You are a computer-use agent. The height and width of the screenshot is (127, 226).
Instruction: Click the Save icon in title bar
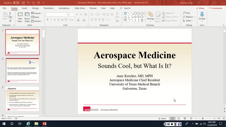click(23, 3)
